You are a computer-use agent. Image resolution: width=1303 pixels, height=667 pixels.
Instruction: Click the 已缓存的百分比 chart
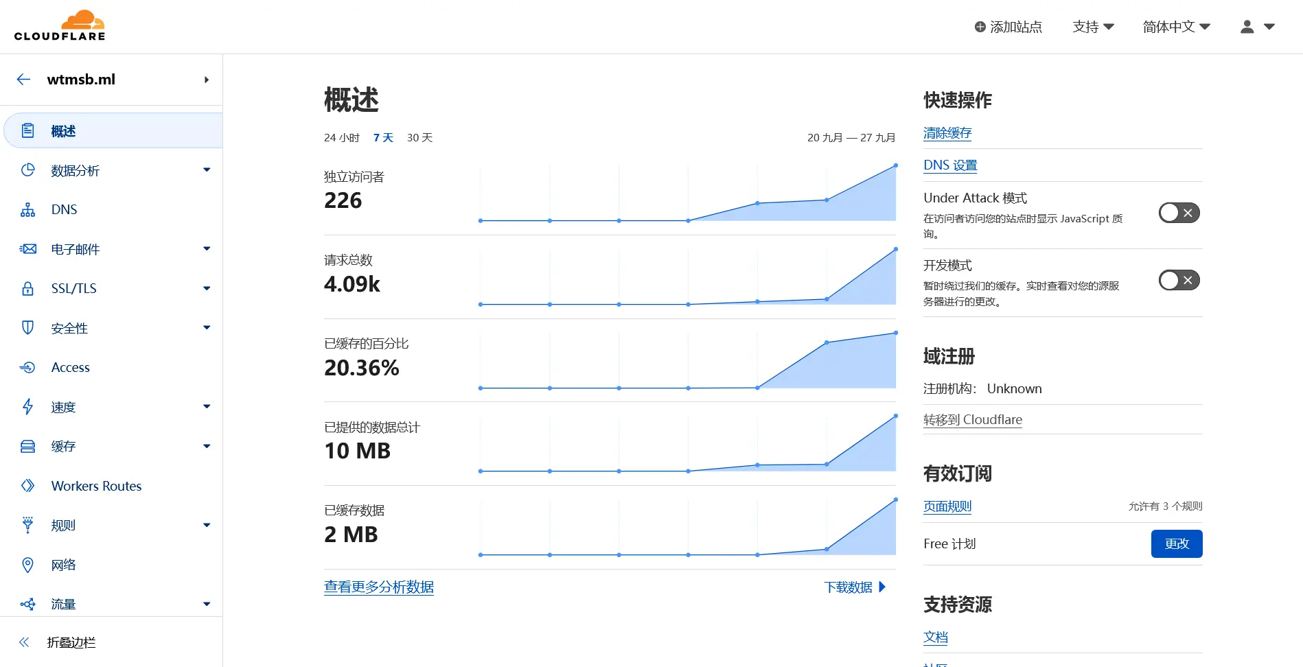click(688, 360)
